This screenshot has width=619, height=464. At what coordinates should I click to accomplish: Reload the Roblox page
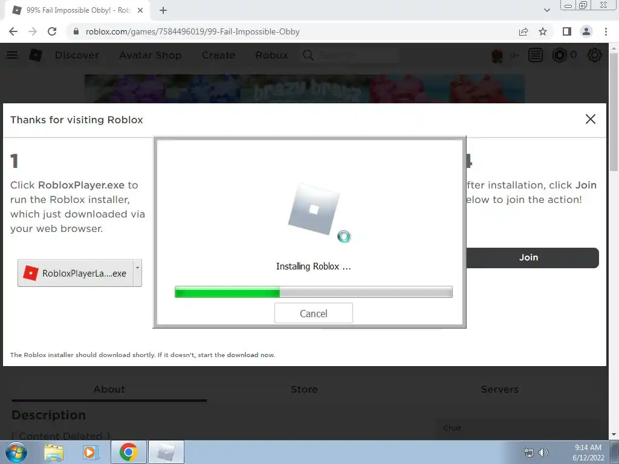52,31
